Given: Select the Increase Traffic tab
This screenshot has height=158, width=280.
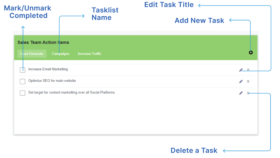Looking at the screenshot, I should (x=89, y=54).
